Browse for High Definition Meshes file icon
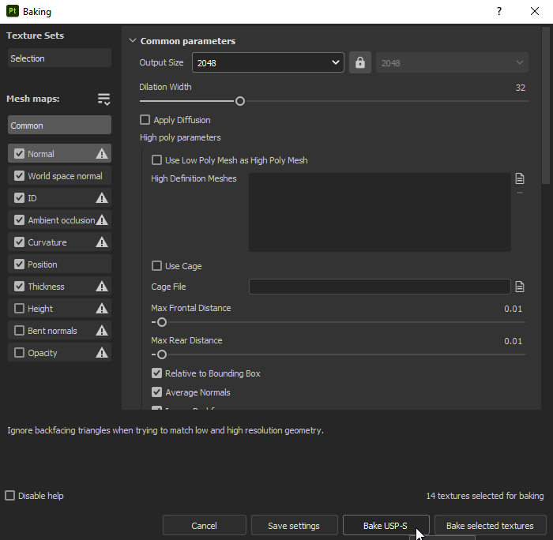Viewport: 553px width, 540px height. coord(520,178)
